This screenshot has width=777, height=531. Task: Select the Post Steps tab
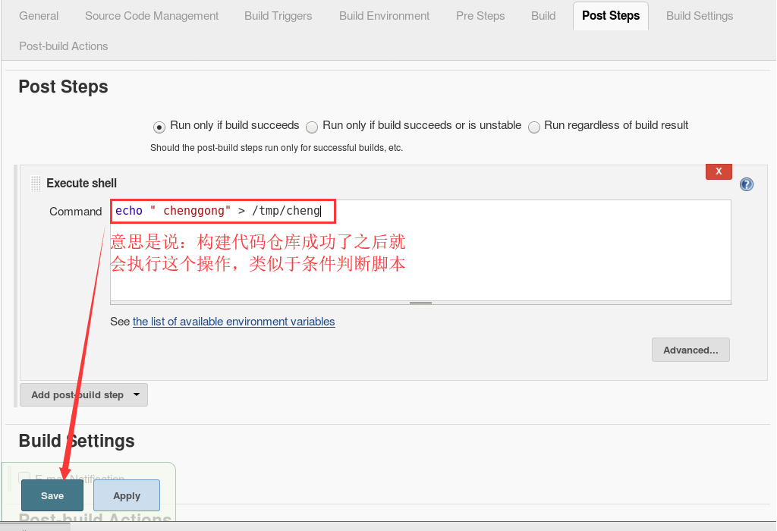611,16
